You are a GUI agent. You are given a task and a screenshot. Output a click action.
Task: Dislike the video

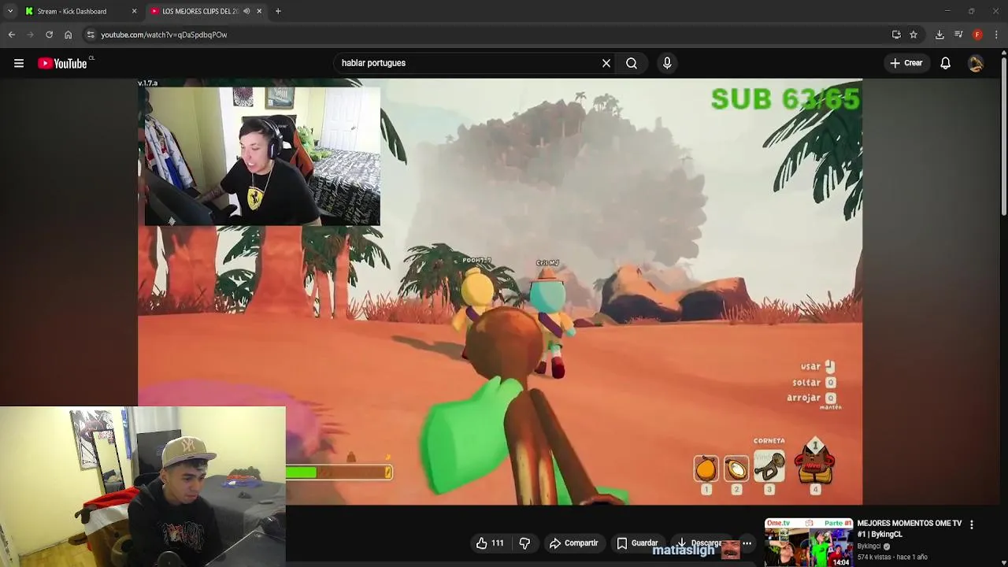pos(524,543)
